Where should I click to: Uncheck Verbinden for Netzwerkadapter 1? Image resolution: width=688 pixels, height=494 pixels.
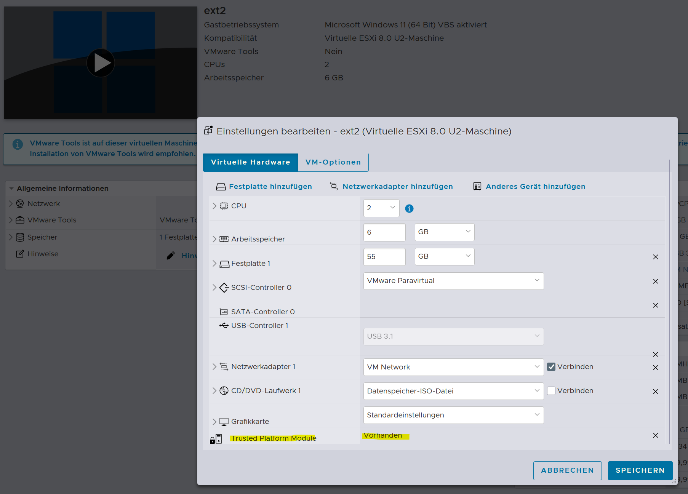coord(551,367)
